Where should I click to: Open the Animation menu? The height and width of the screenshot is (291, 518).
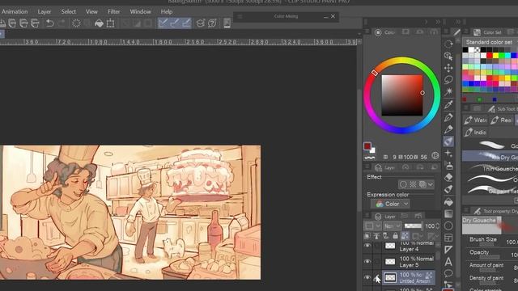(15, 11)
